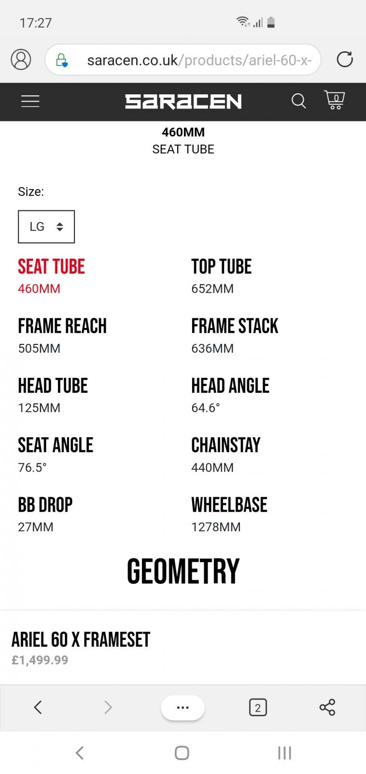Click the Saracen logo
The height and width of the screenshot is (774, 366).
point(183,101)
